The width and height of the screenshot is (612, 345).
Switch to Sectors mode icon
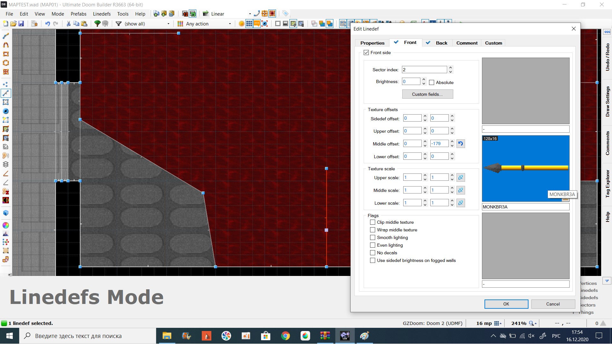6,102
